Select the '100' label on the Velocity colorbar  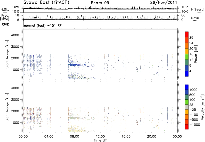pyautogui.click(x=192, y=100)
